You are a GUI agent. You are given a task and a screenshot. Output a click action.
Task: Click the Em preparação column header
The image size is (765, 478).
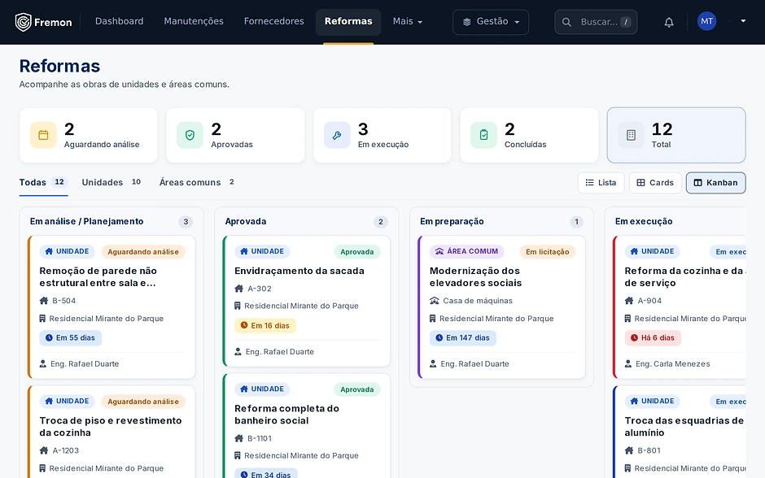coord(452,221)
